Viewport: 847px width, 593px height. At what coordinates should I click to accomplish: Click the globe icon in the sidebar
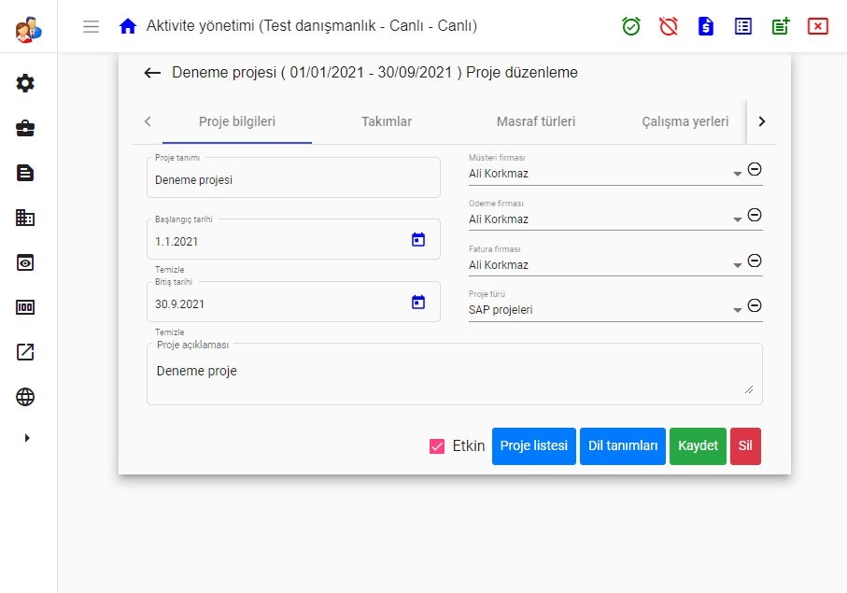click(26, 397)
